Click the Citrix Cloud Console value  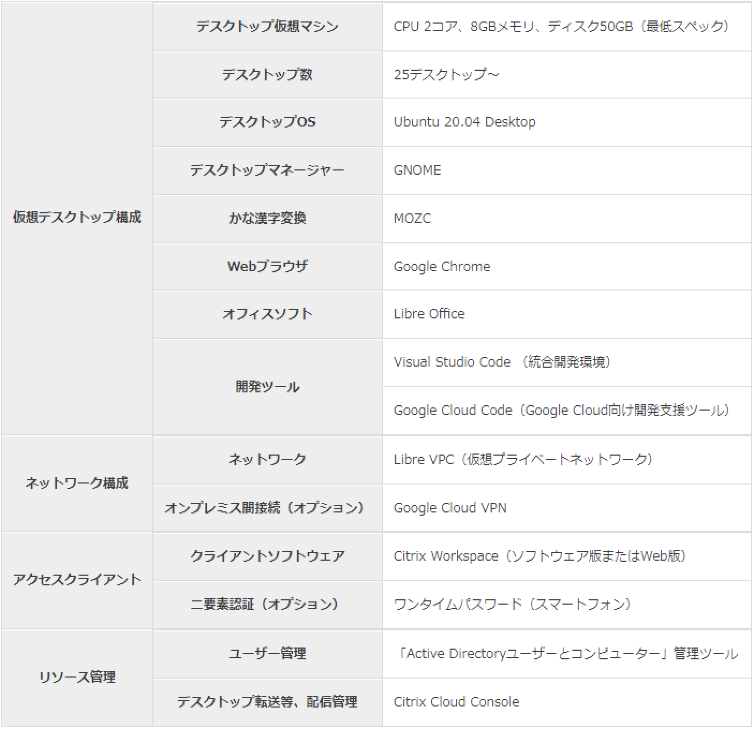coord(456,702)
